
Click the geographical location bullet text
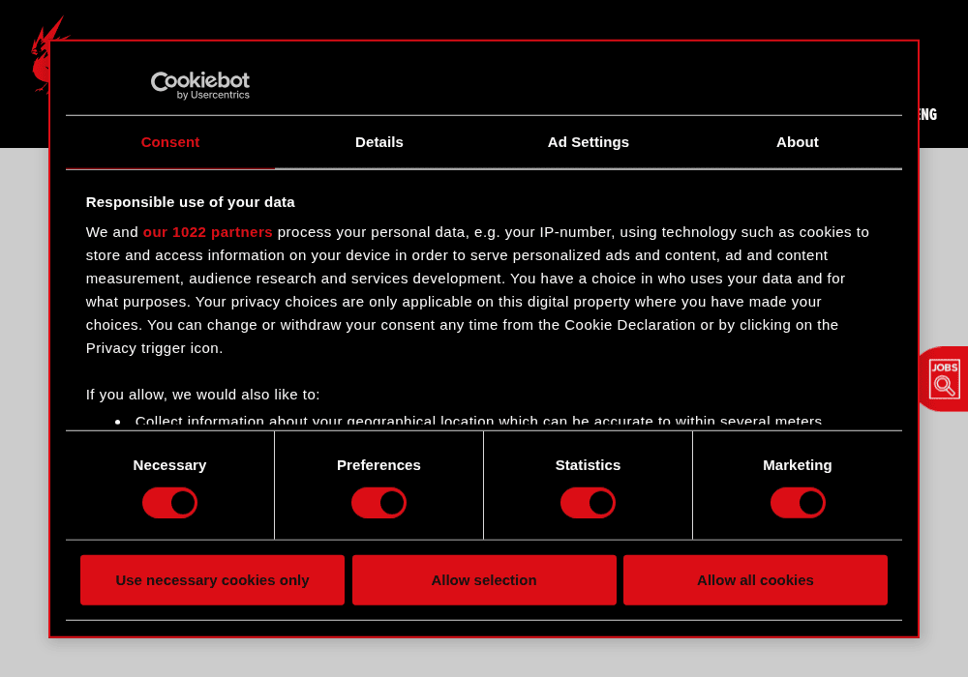tap(478, 421)
